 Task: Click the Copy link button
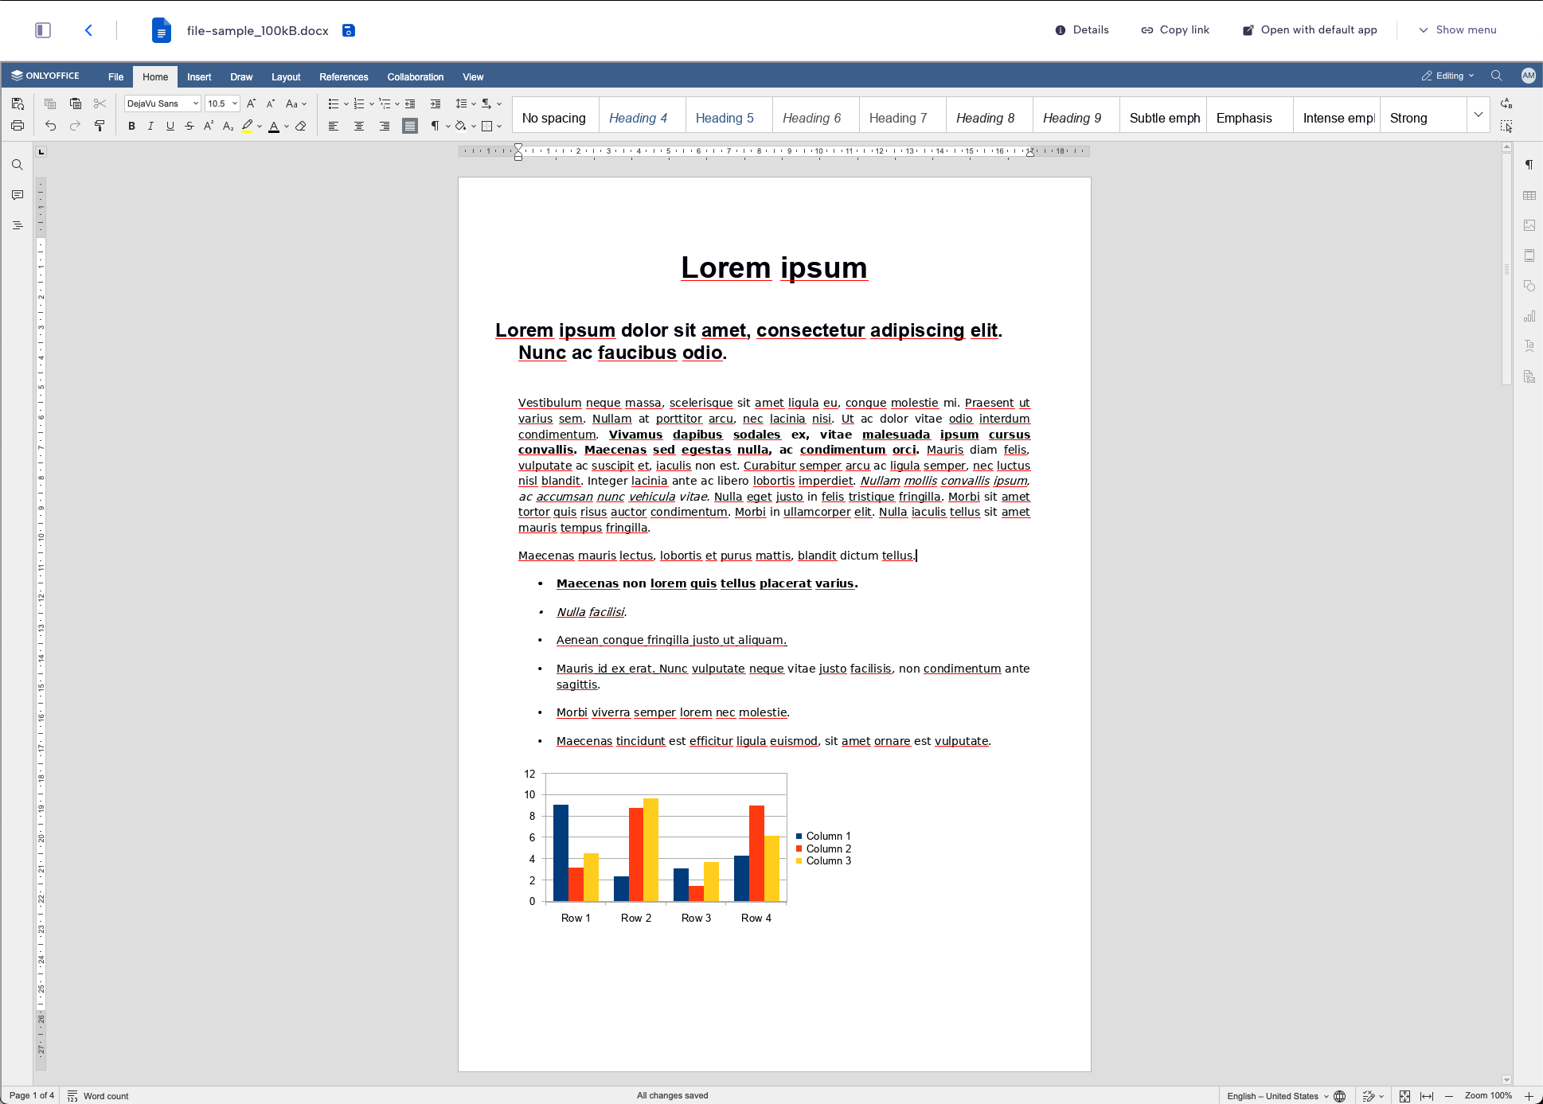(x=1175, y=30)
